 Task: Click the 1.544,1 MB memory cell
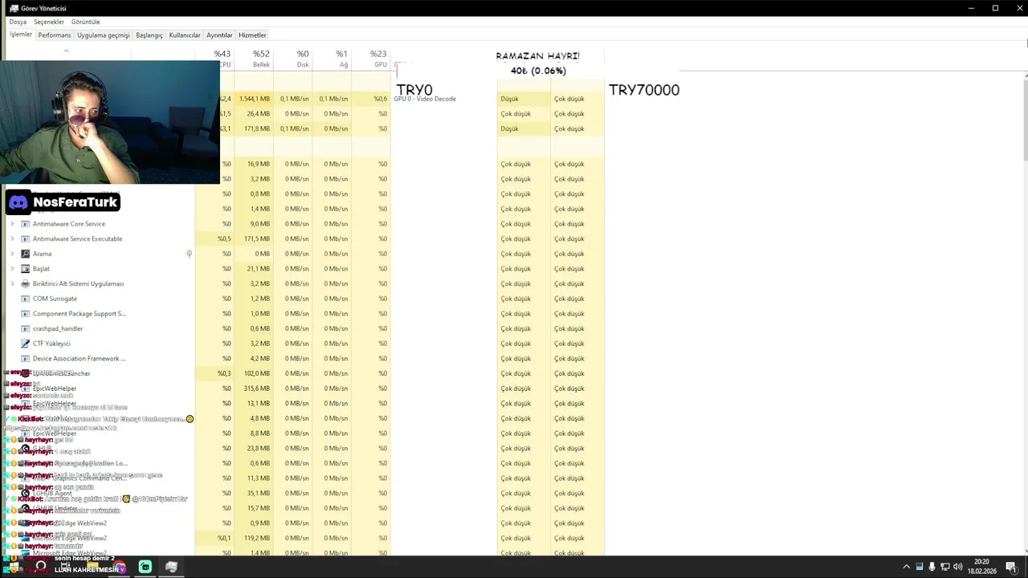[x=254, y=99]
